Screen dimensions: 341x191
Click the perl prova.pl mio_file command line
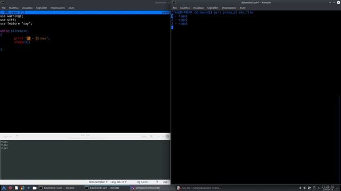[x=233, y=13]
